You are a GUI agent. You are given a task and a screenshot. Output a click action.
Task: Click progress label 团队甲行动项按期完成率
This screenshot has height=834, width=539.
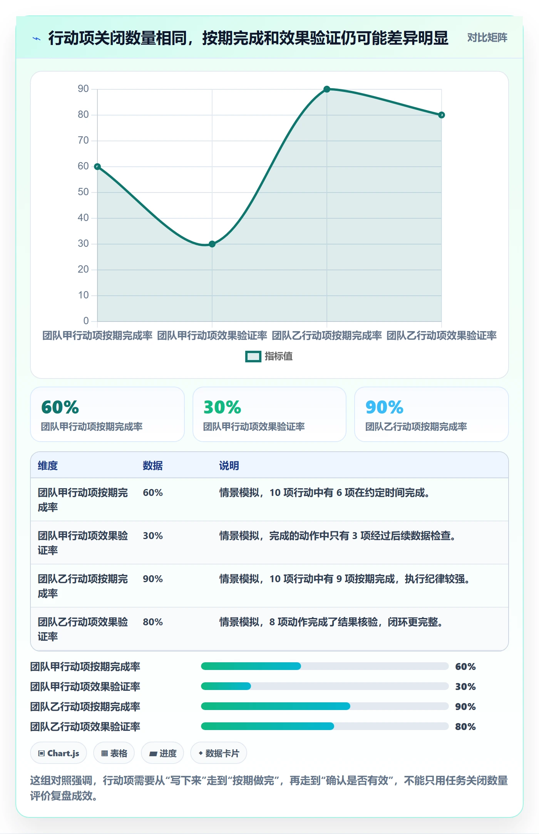coord(85,667)
